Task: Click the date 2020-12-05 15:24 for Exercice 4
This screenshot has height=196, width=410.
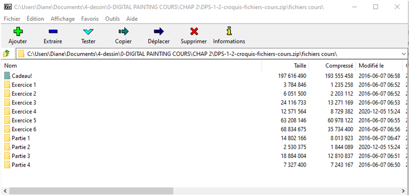Action: [x=379, y=111]
